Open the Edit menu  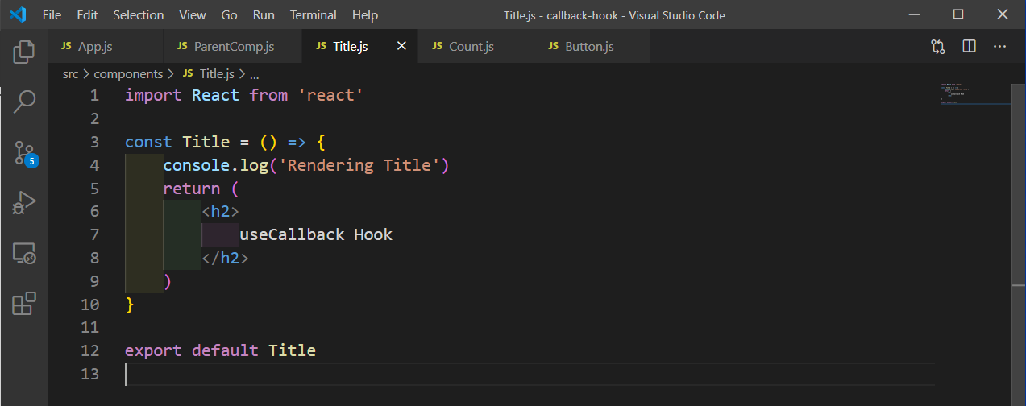(x=87, y=14)
